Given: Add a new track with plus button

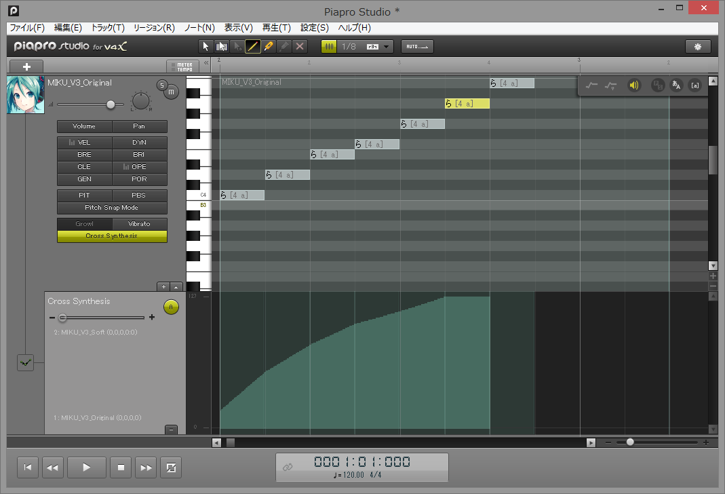Looking at the screenshot, I should 26,66.
